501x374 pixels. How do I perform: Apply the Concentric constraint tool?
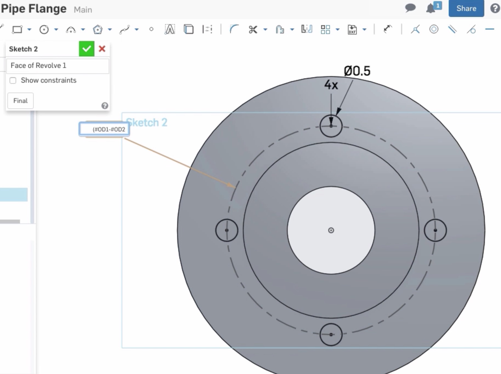click(x=434, y=29)
